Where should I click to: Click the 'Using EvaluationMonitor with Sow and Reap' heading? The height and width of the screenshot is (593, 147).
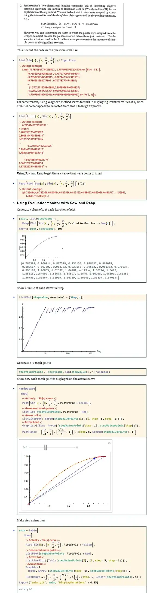pos(56,203)
